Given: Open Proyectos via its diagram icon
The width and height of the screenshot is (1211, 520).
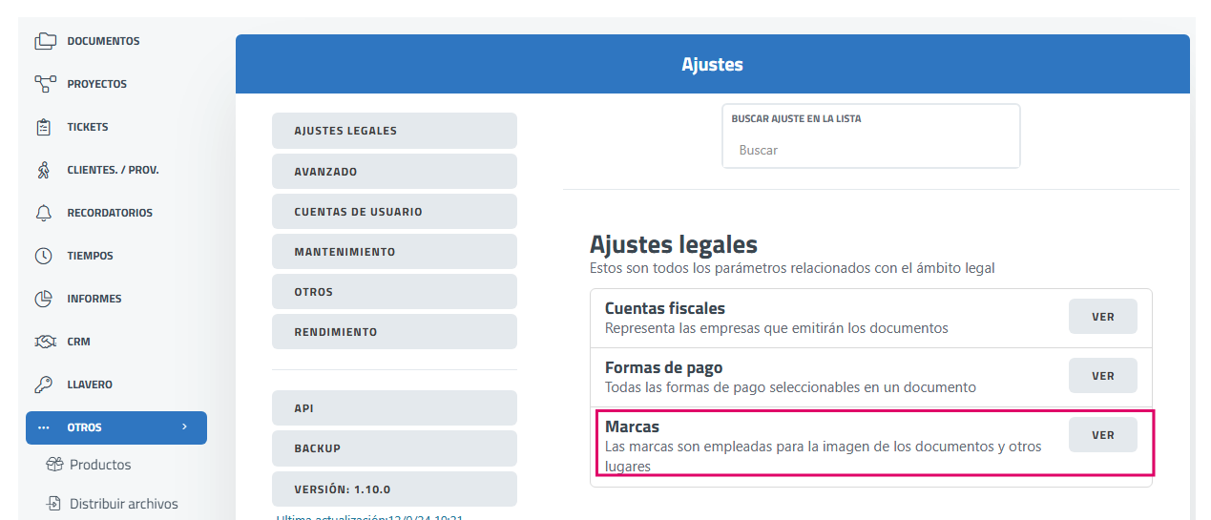Looking at the screenshot, I should point(45,84).
